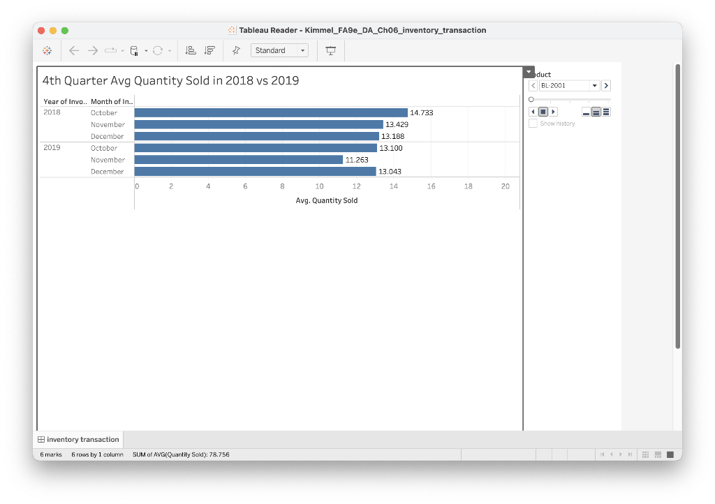715x504 pixels.
Task: Select the 2018 December bar
Action: [x=257, y=136]
